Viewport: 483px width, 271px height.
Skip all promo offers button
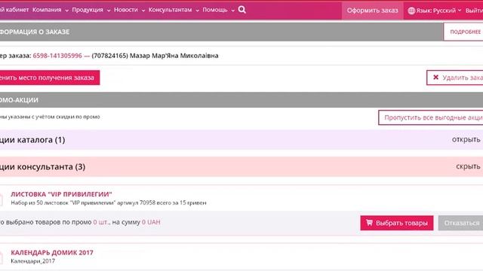pyautogui.click(x=431, y=117)
